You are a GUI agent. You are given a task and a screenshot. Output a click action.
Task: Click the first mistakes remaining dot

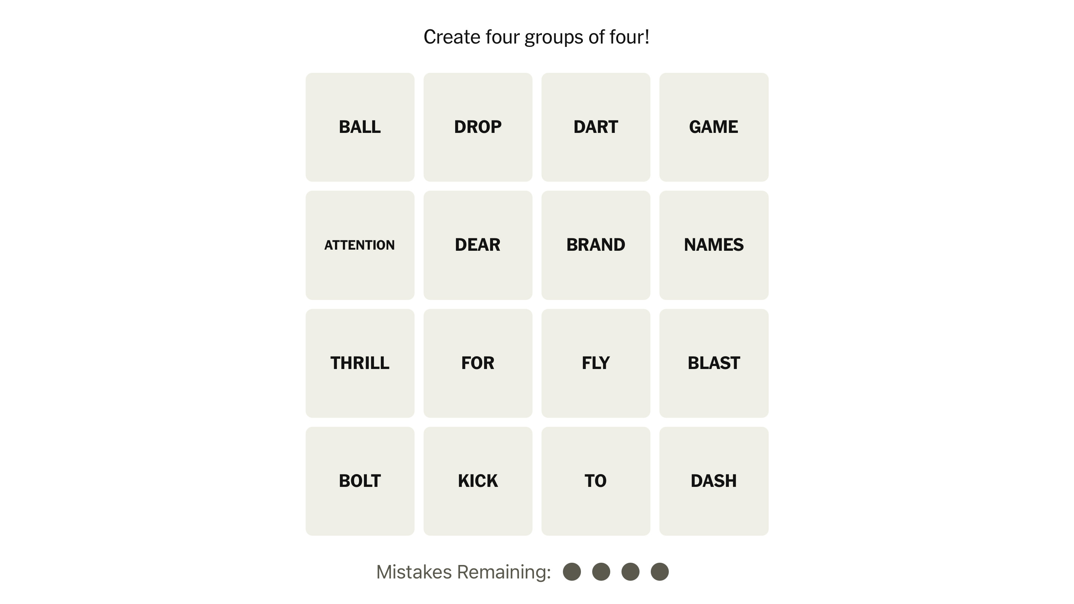[572, 571]
